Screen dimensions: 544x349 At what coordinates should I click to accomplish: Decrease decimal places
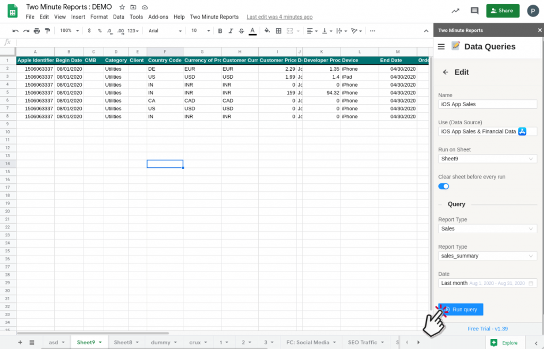tap(109, 31)
